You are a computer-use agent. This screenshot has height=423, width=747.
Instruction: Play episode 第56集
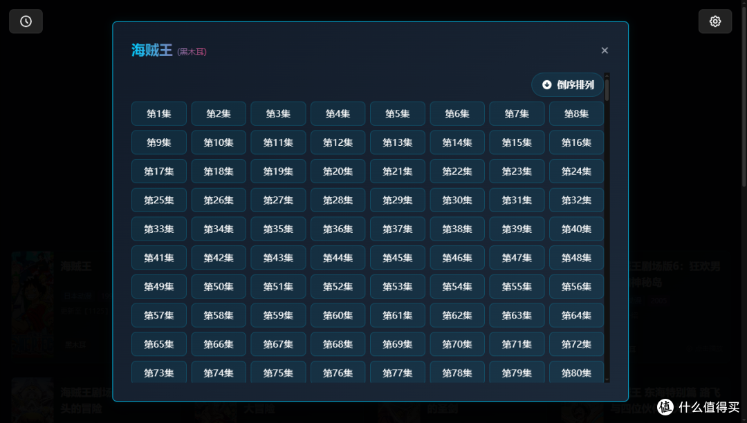[x=576, y=286]
